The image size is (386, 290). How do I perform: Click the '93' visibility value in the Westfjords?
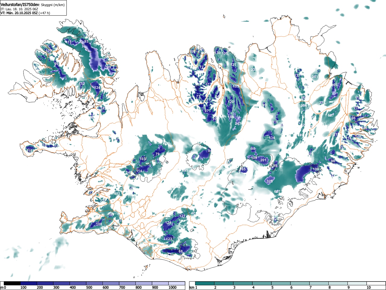pos(86,41)
